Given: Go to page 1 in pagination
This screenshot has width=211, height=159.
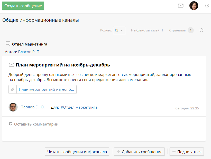Looking at the screenshot, I should (190, 30).
